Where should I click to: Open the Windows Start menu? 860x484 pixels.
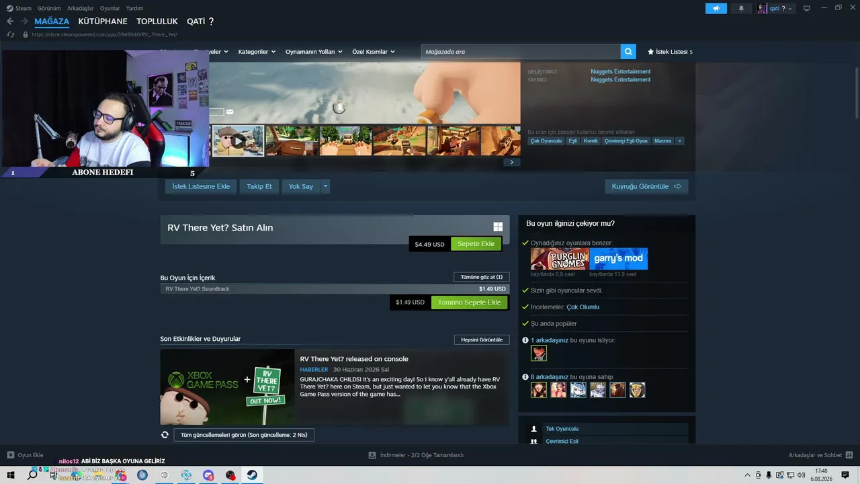point(11,475)
